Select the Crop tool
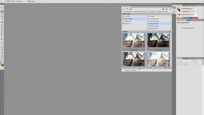This screenshot has height=115, width=204. pyautogui.click(x=2, y=17)
